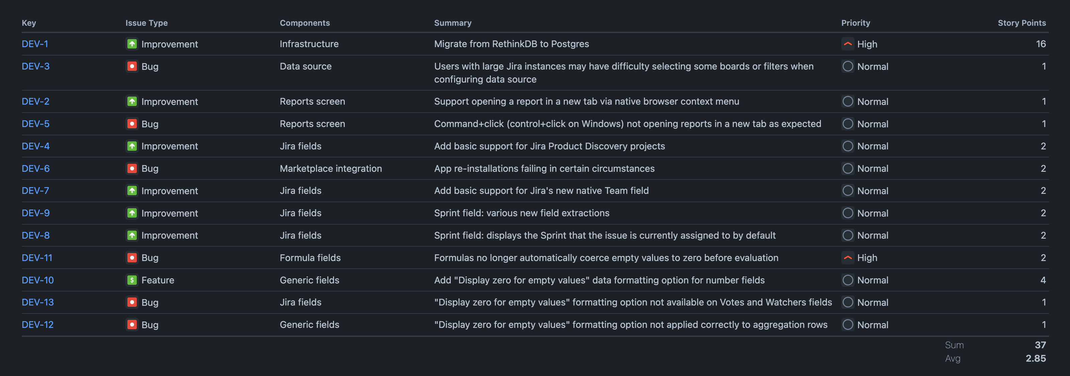
Task: Click the Key column header
Action: click(29, 23)
